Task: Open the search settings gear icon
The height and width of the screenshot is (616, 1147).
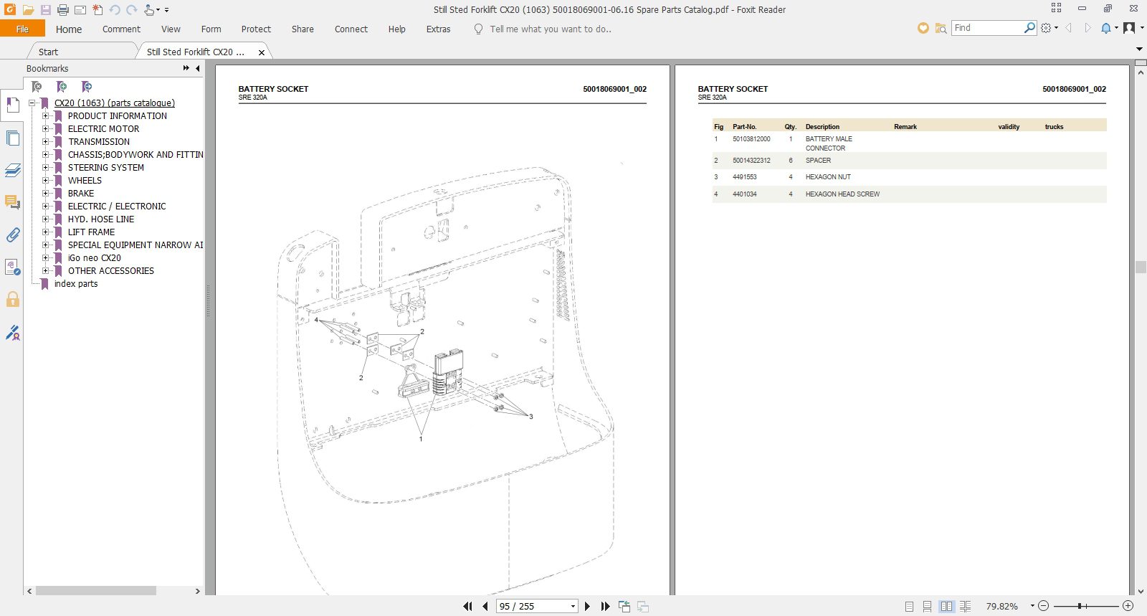Action: [1047, 28]
